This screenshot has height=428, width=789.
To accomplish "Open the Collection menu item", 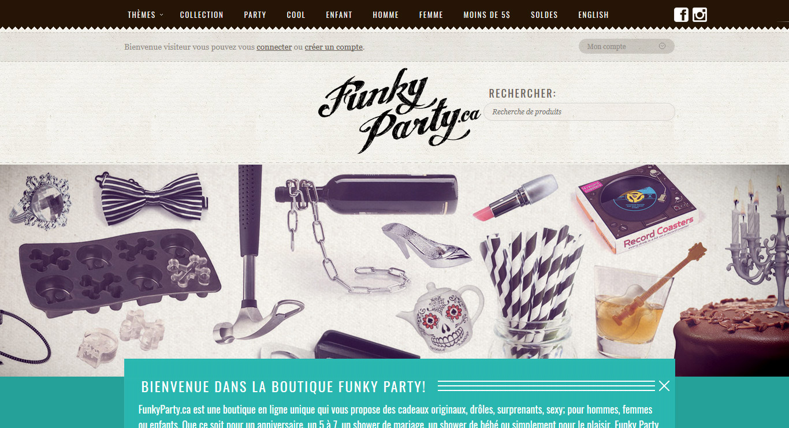I will 202,15.
